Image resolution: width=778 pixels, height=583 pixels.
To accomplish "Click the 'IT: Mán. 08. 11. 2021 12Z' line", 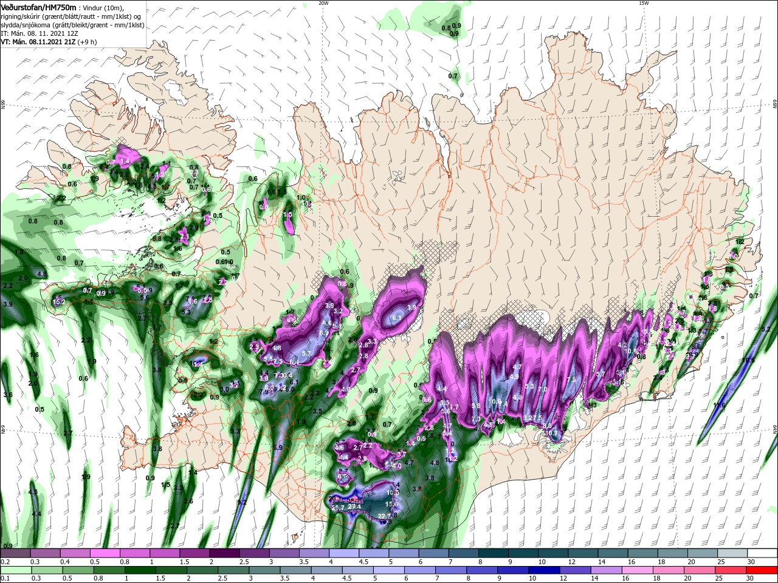I will pyautogui.click(x=40, y=33).
